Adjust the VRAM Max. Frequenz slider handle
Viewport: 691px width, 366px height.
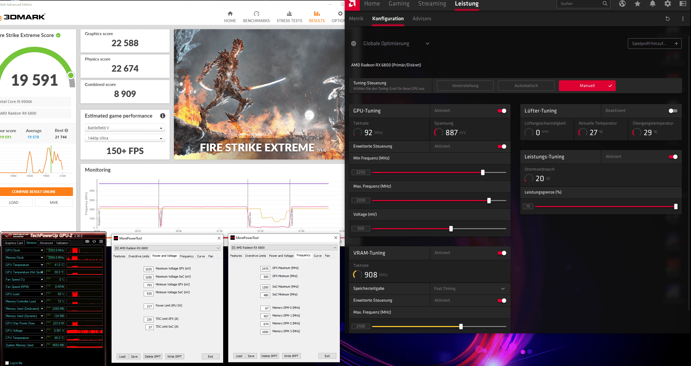[461, 327]
